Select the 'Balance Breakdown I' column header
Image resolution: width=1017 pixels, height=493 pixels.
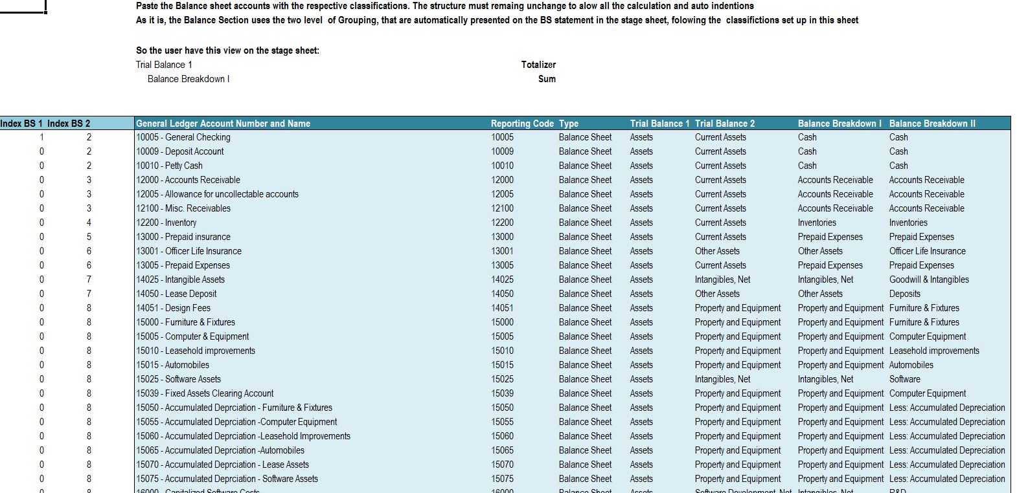pyautogui.click(x=840, y=124)
